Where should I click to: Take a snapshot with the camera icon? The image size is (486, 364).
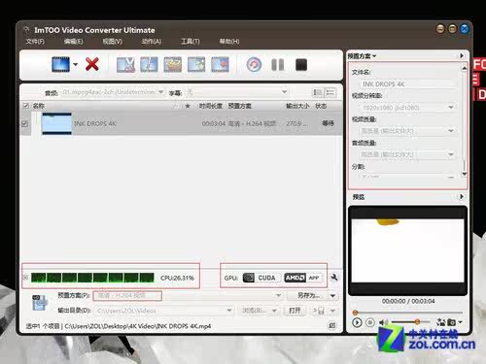click(451, 322)
